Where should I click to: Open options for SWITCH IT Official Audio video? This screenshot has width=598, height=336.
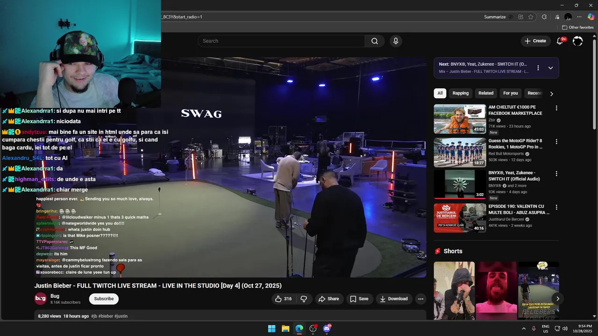click(556, 174)
